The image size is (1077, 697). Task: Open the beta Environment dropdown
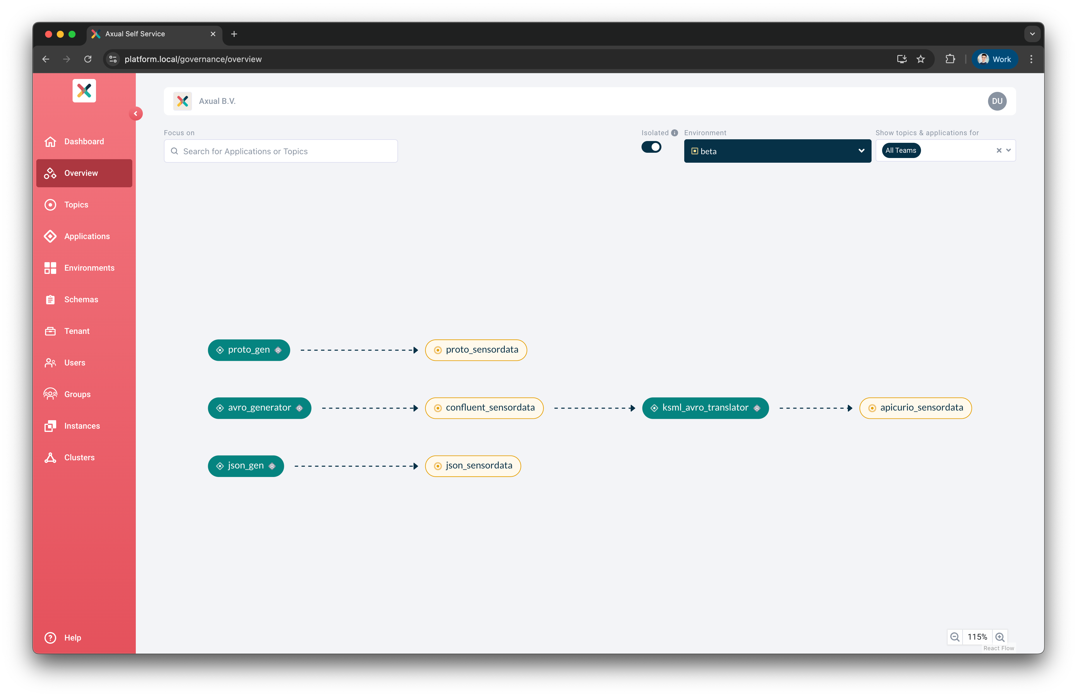777,151
